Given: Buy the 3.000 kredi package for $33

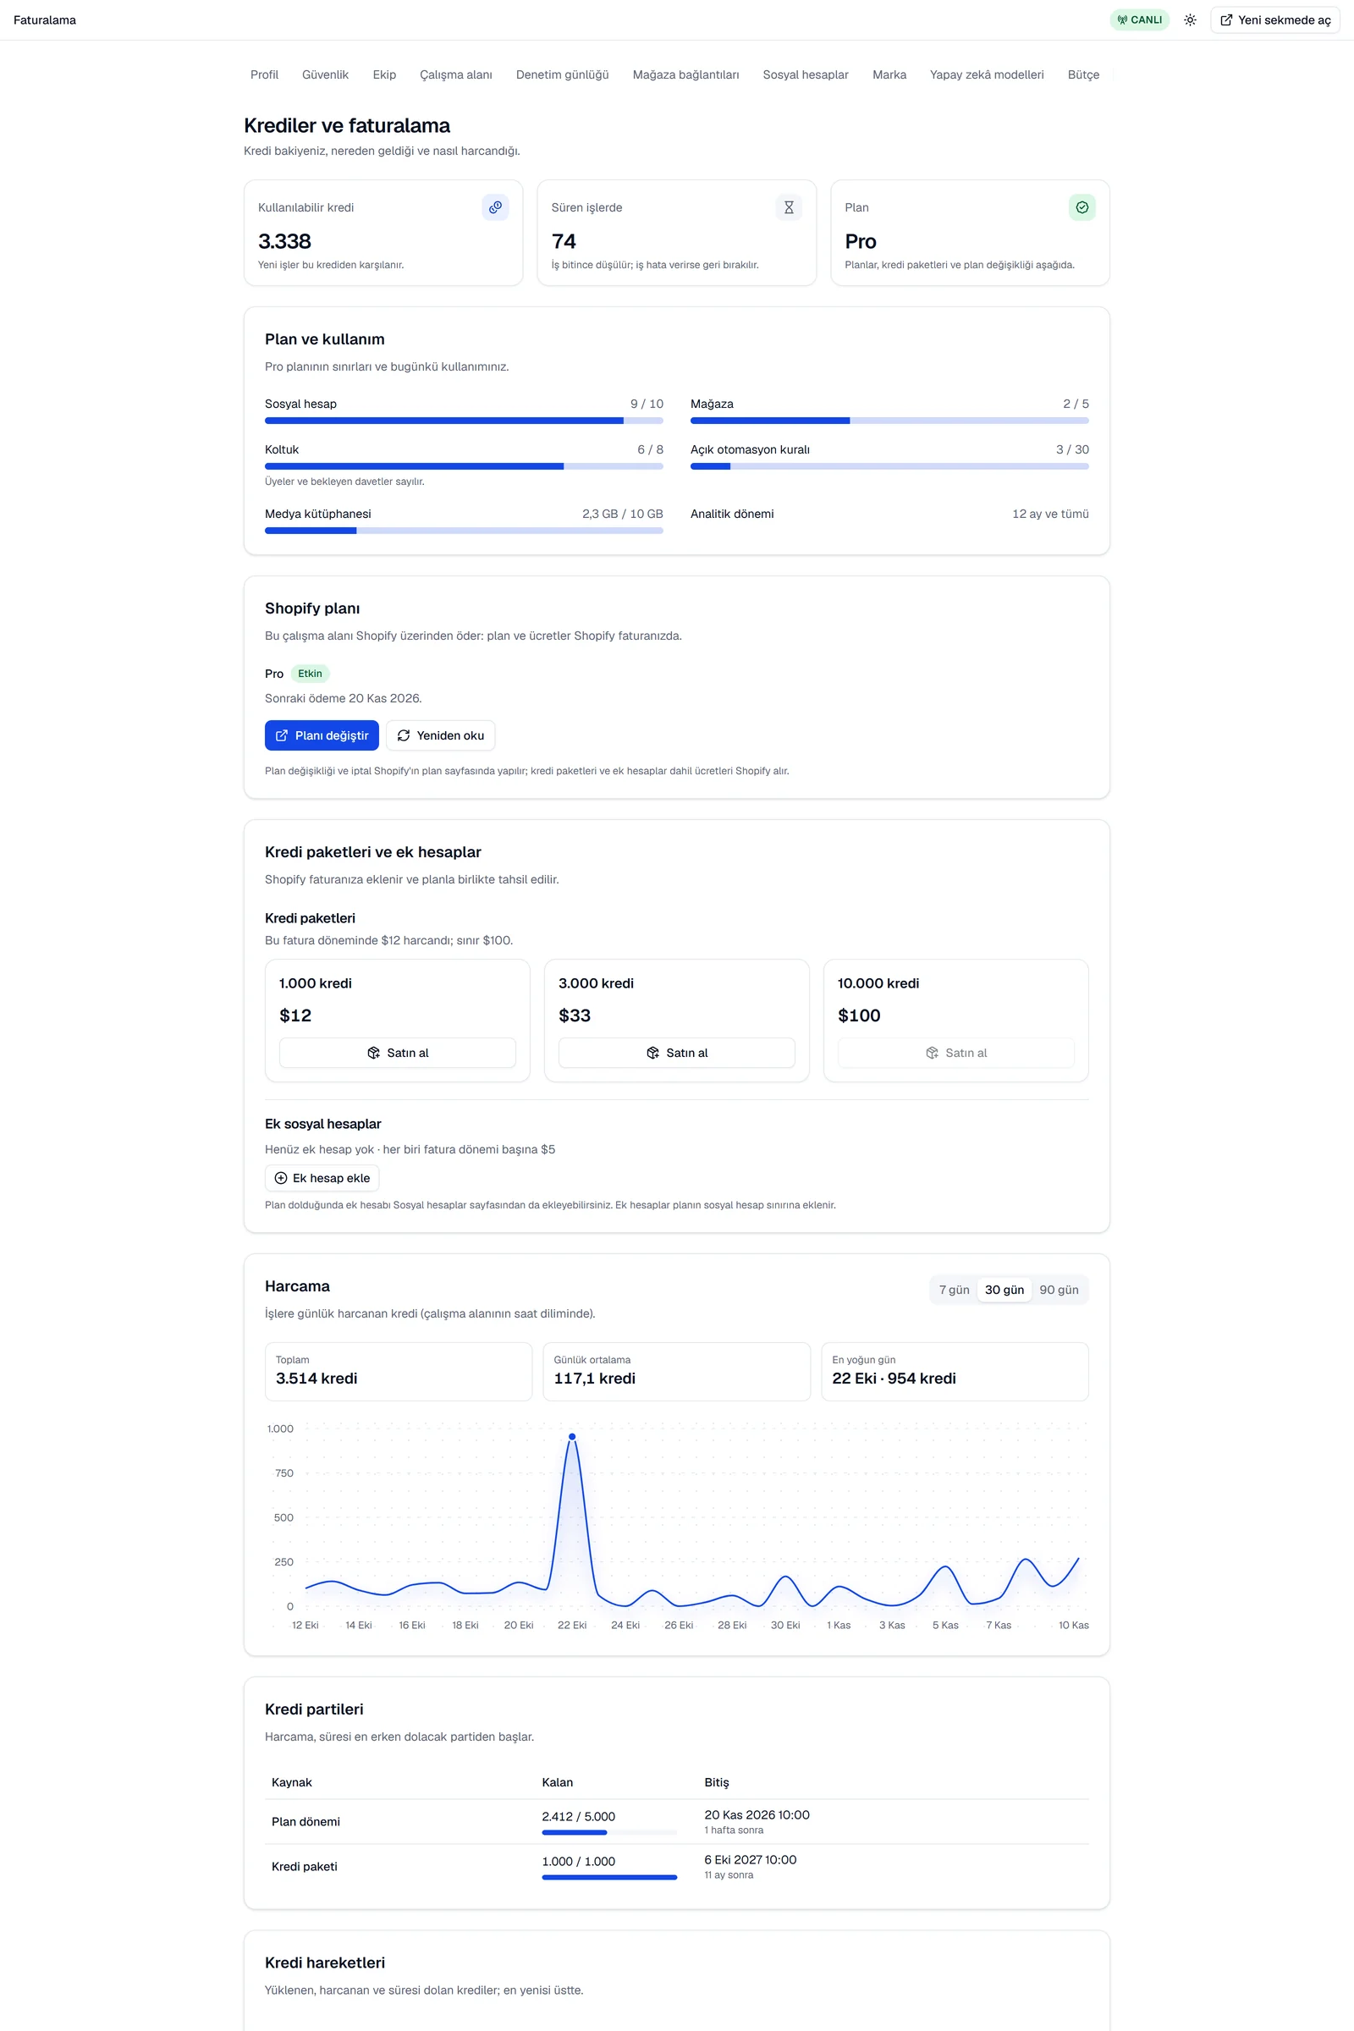Looking at the screenshot, I should coord(677,1053).
